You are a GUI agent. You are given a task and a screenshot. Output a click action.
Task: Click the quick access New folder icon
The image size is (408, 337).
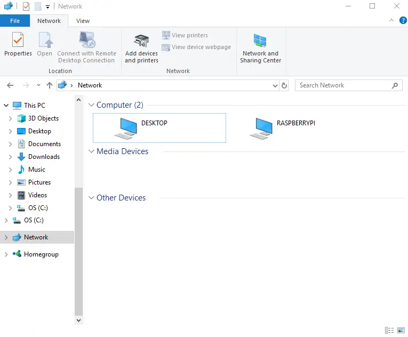(x=38, y=6)
